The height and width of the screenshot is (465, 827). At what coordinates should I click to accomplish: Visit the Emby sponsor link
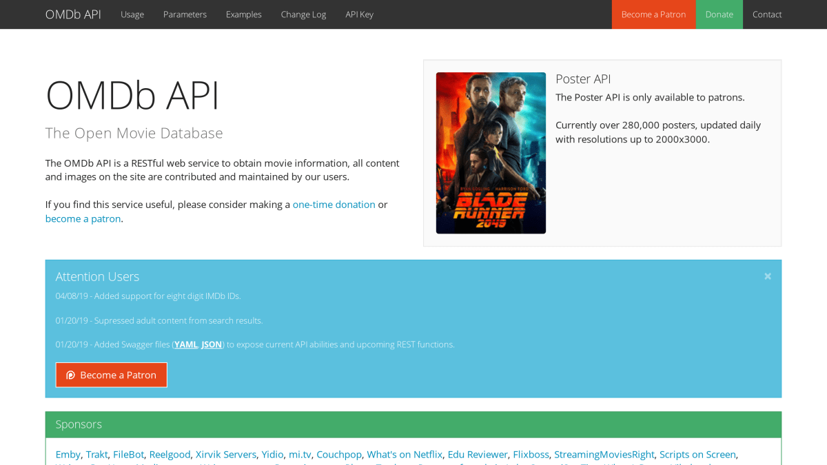pos(68,455)
